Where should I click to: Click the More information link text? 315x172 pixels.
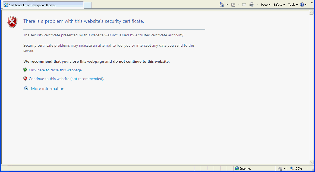48,88
